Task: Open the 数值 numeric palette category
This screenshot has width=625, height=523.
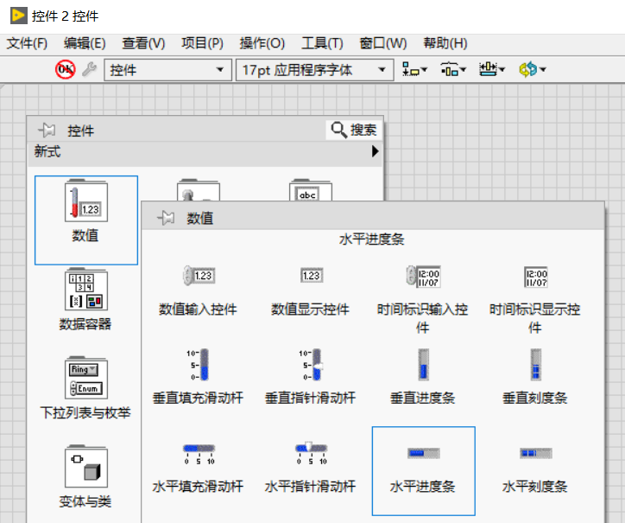Action: coord(86,220)
